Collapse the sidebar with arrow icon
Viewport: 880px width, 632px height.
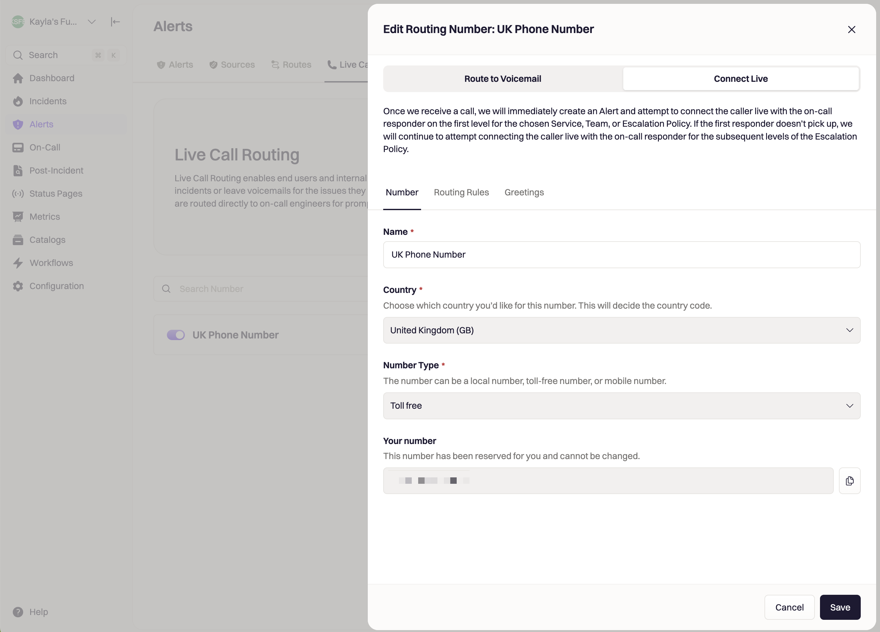coord(115,22)
